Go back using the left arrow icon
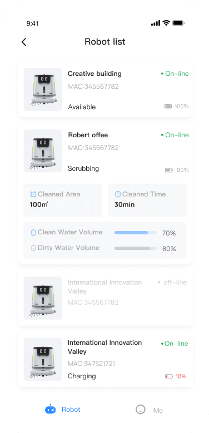 point(24,42)
